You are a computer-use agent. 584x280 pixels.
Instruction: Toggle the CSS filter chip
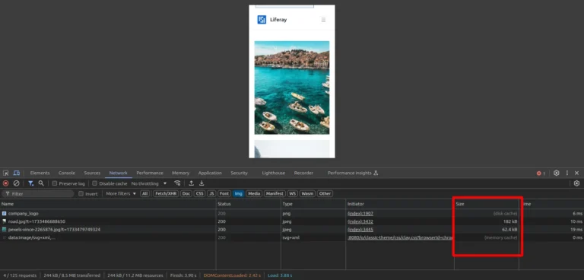pos(200,193)
